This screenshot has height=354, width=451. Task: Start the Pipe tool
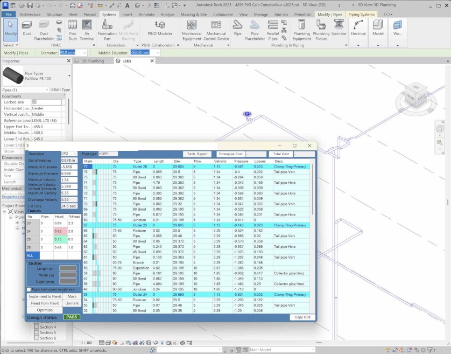[237, 28]
